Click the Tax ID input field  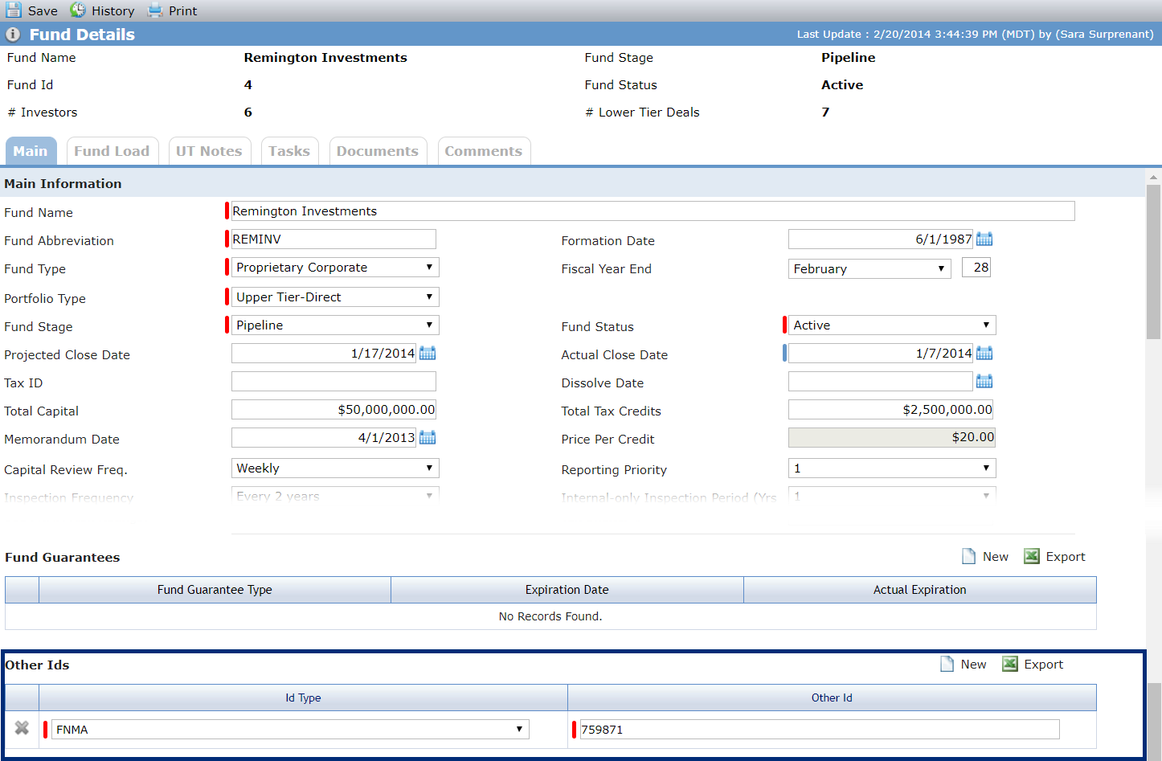pos(333,382)
